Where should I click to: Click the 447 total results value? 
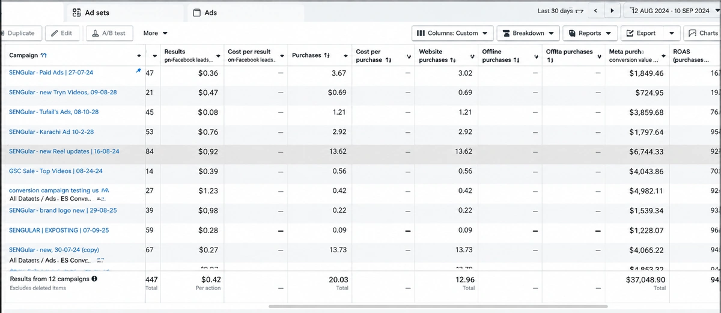[x=151, y=279]
